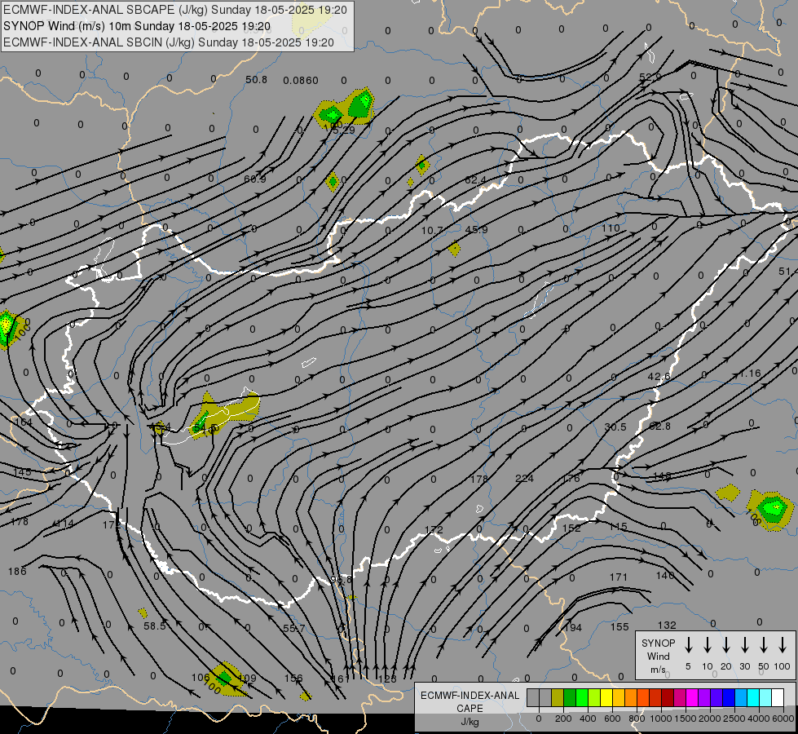Click the 200 tick label on CAPE scale
798x734 pixels.
point(563,719)
